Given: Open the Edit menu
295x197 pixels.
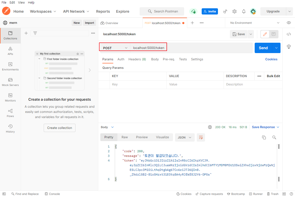Looking at the screenshot, I should pyautogui.click(x=12, y=2).
